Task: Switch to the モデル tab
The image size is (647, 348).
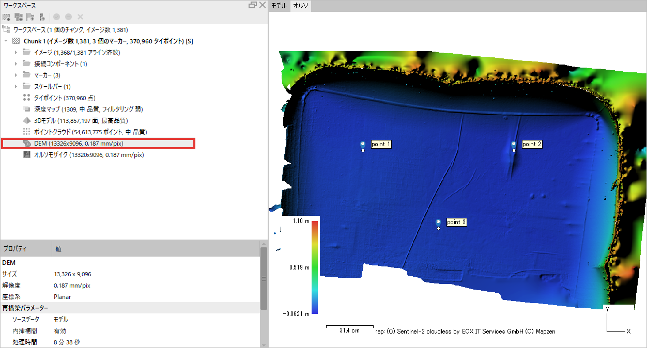Action: coord(279,6)
